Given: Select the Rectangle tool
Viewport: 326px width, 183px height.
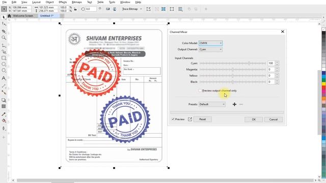Looking at the screenshot, I should click(4, 58).
